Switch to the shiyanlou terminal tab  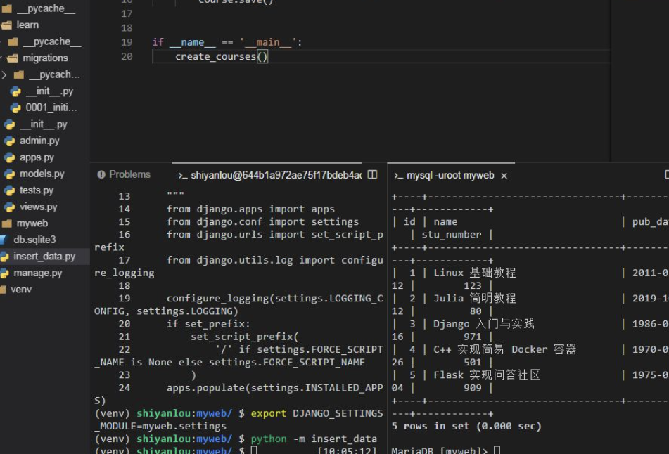coord(276,175)
